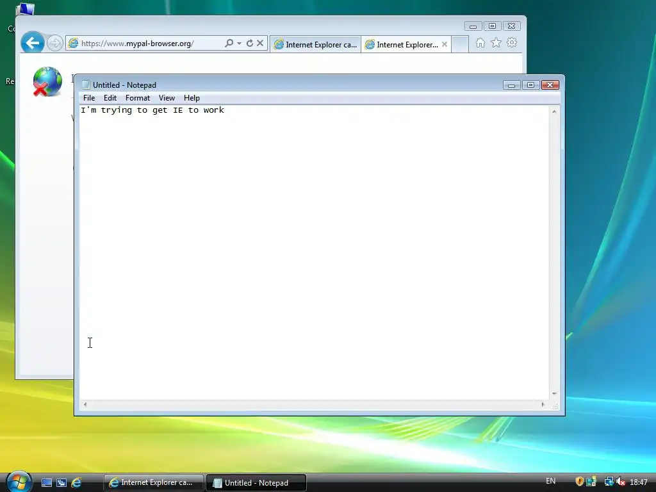Click the Internet Explorer forward arrow
Image resolution: width=656 pixels, height=492 pixels.
55,43
